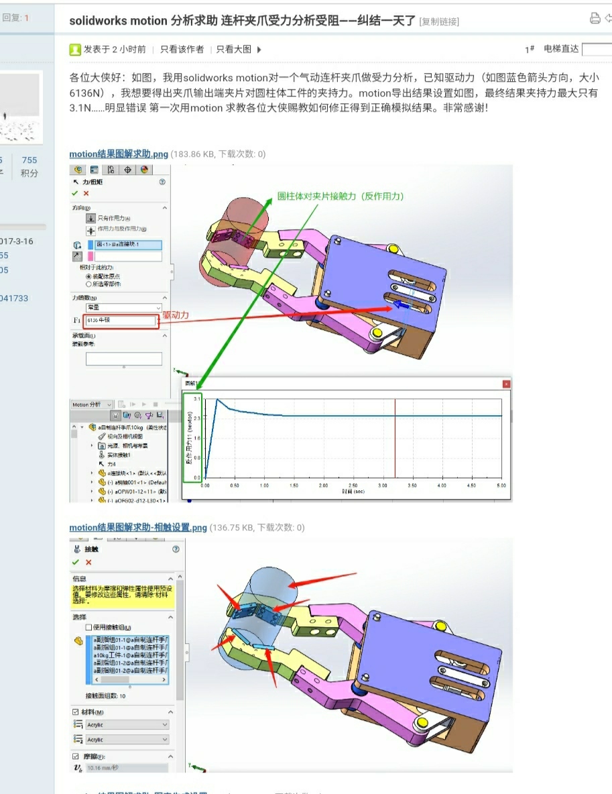Open the motion结果图解求助-相触设置.png attachment link
The height and width of the screenshot is (794, 612).
click(138, 528)
